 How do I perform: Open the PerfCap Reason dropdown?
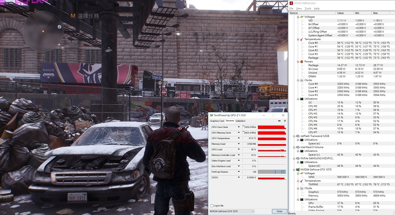click(239, 172)
